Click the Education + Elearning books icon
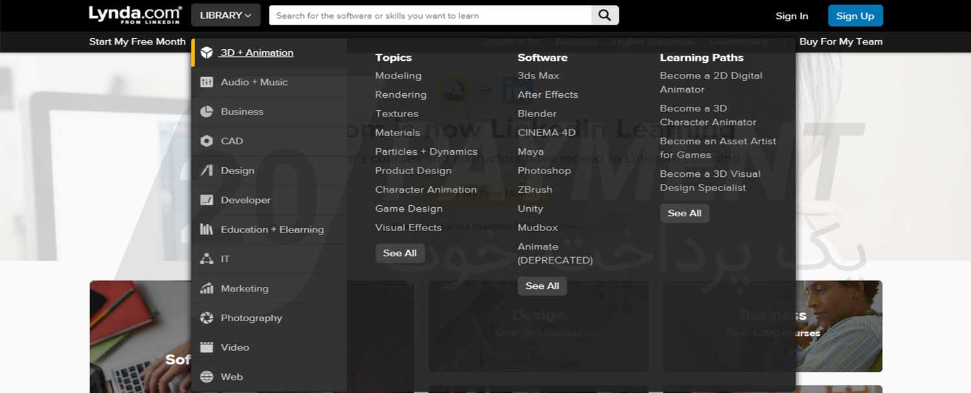971x393 pixels. click(206, 229)
